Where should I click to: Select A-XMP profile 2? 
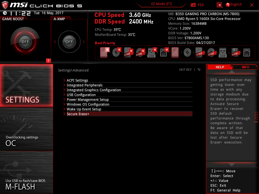tap(55, 42)
